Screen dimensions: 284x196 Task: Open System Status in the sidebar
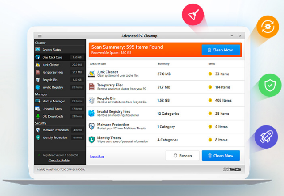click(x=60, y=50)
